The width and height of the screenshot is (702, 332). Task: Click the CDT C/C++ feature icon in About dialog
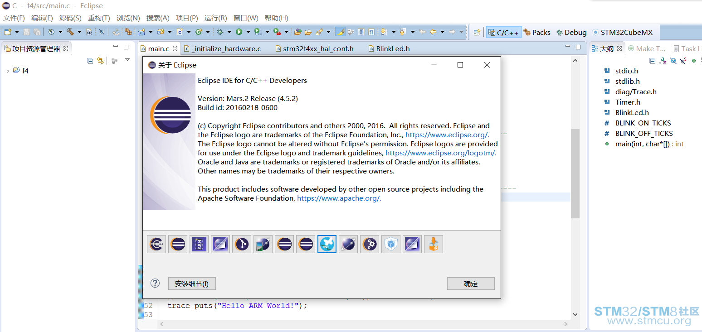pyautogui.click(x=156, y=244)
